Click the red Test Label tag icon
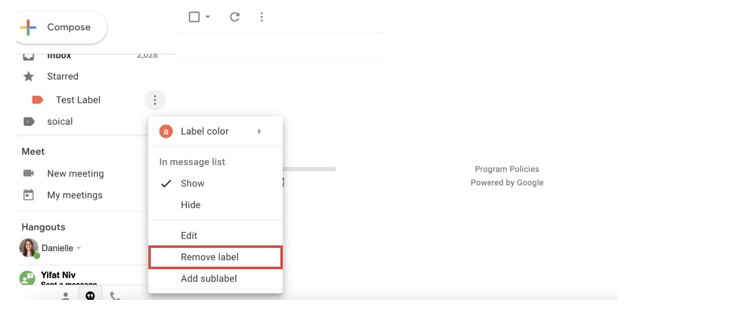Image resolution: width=751 pixels, height=313 pixels. point(37,100)
